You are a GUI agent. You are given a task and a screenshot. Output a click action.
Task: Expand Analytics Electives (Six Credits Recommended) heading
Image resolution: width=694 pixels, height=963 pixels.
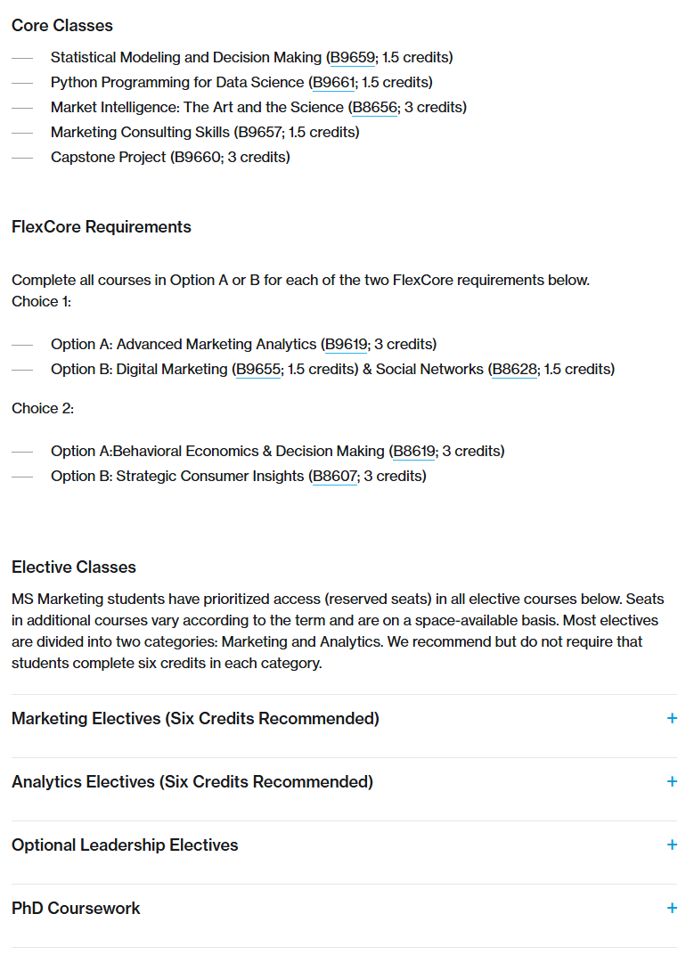192,782
